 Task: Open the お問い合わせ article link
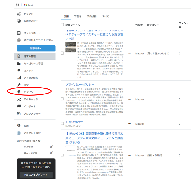[x=74, y=122]
